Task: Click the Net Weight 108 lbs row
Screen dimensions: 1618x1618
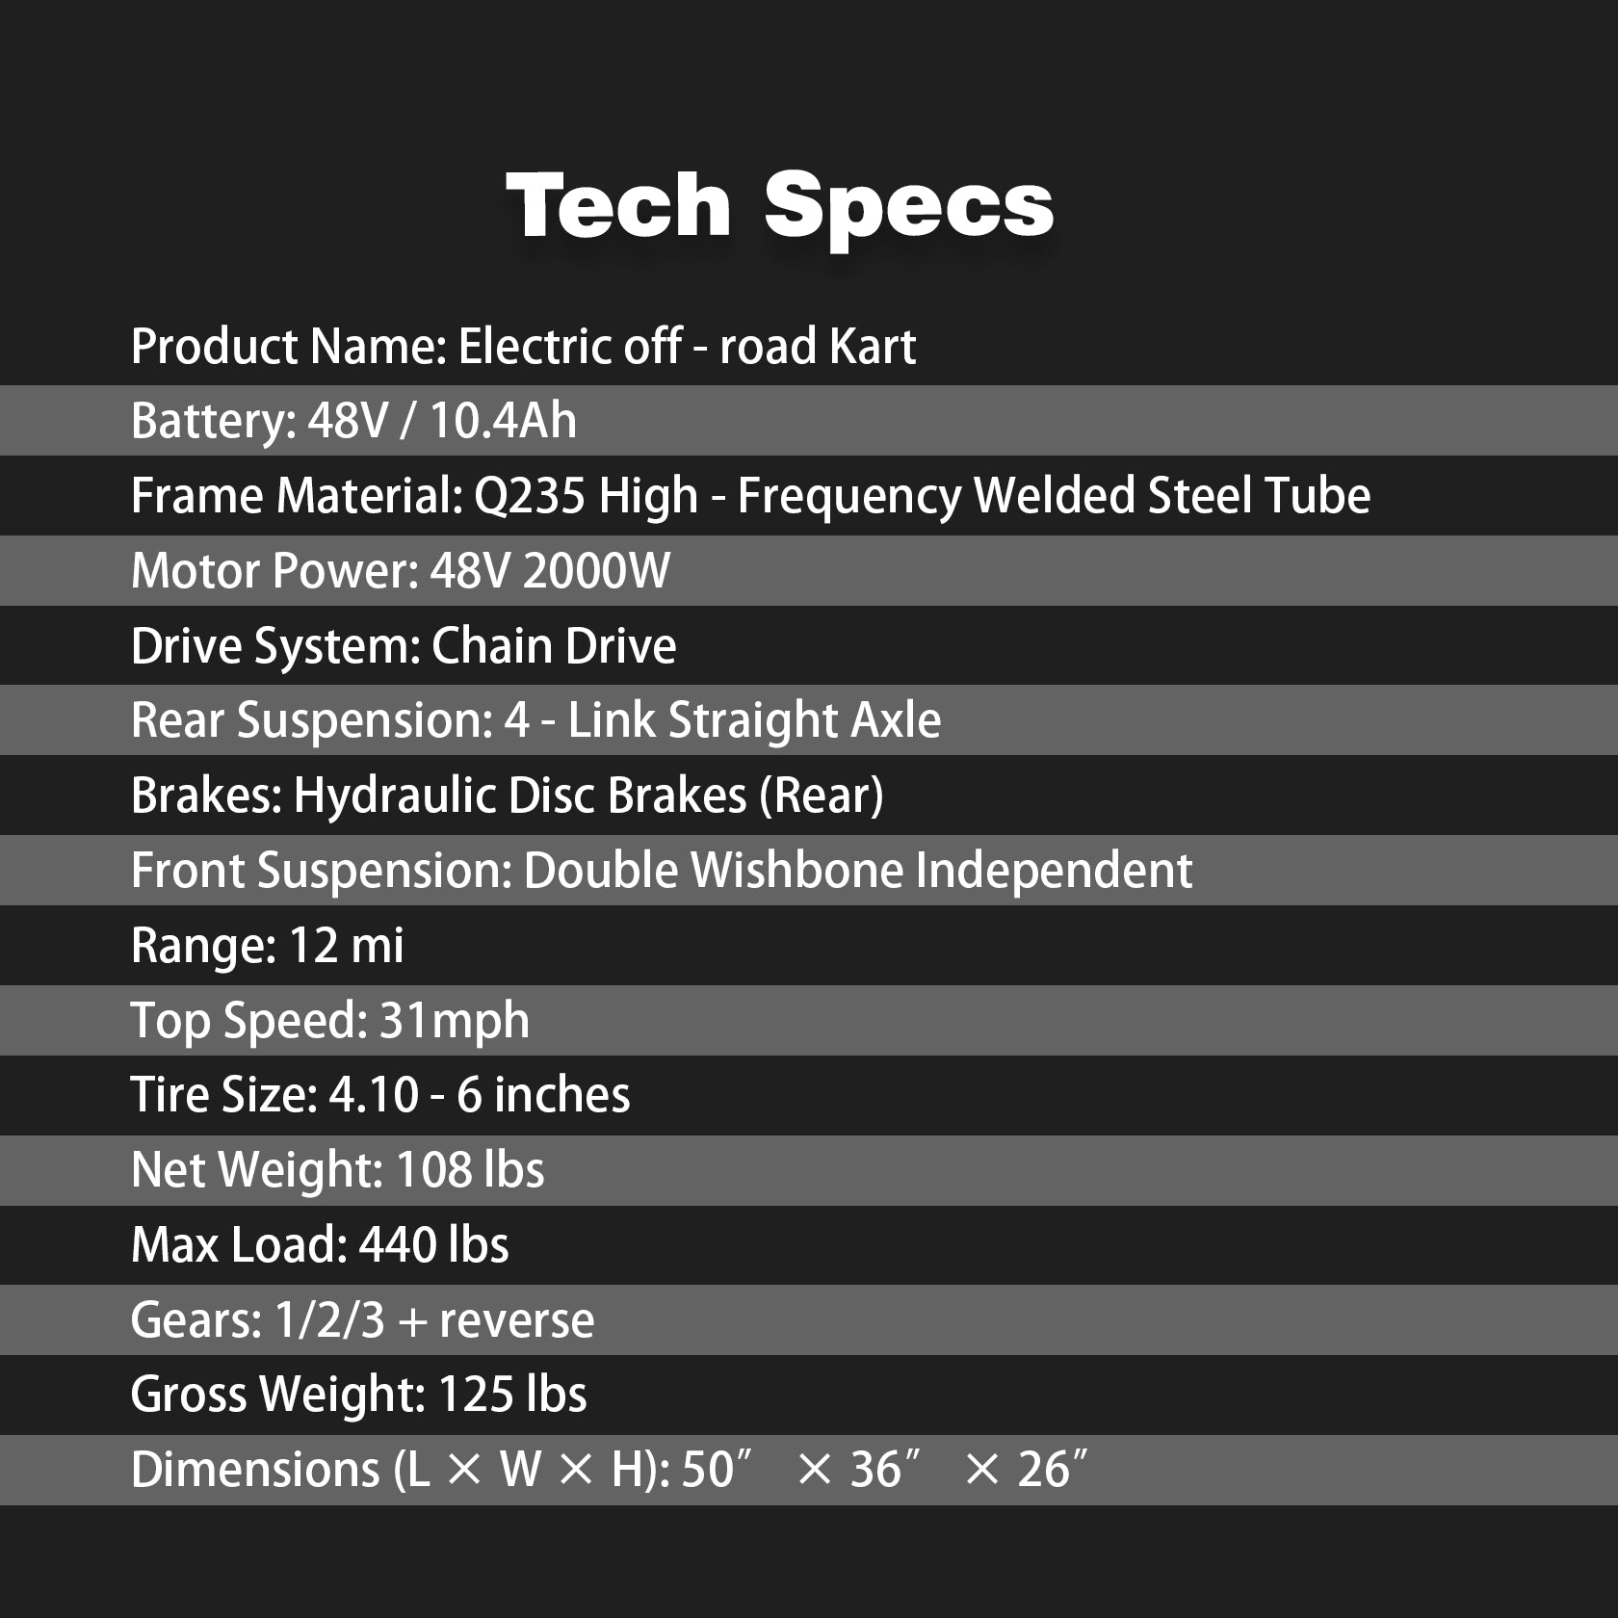Action: pos(337,1170)
